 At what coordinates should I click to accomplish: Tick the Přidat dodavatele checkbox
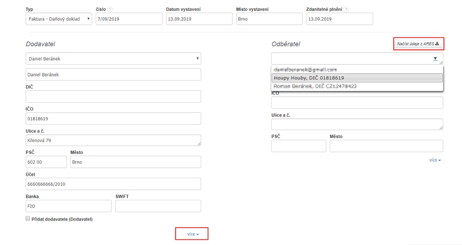point(28,219)
